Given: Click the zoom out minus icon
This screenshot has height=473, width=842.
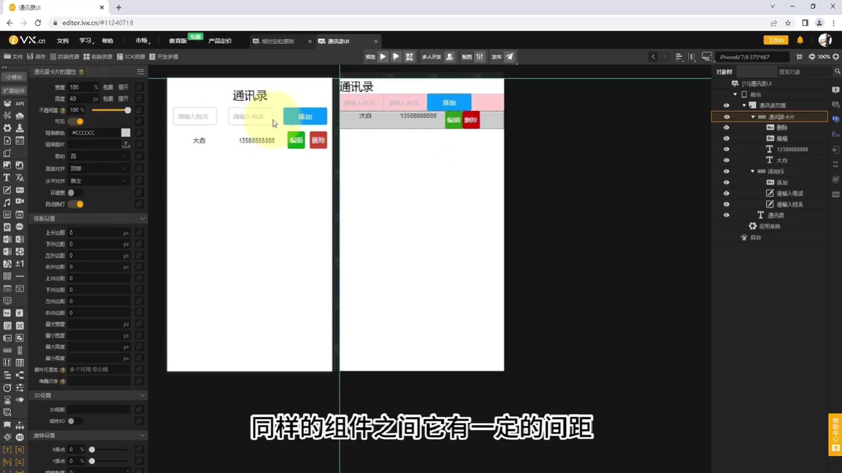Looking at the screenshot, I should (x=812, y=57).
